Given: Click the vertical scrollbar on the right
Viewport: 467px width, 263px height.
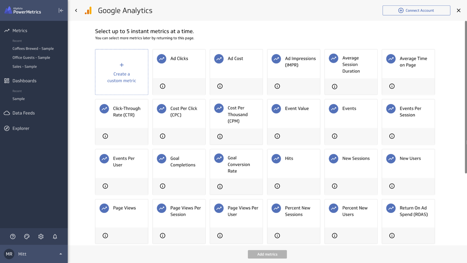Looking at the screenshot, I should 466,97.
